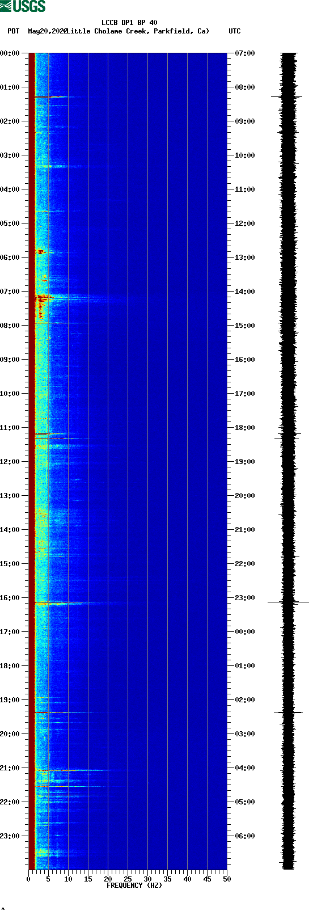Click the 23:00 label on PDT axis
Viewport: 313px width, 915px height.
coord(10,836)
